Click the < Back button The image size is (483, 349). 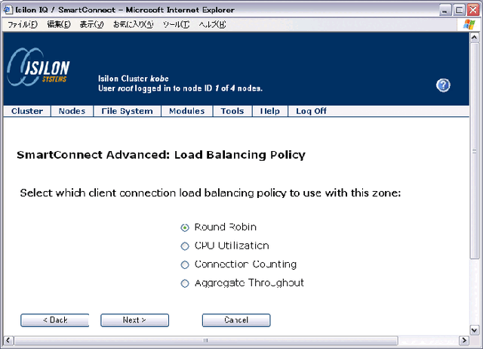(x=55, y=320)
